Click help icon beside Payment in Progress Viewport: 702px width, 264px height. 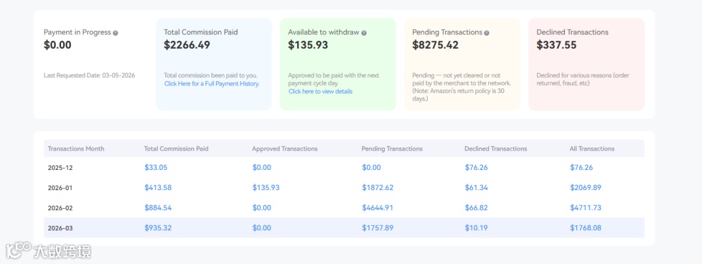[116, 32]
